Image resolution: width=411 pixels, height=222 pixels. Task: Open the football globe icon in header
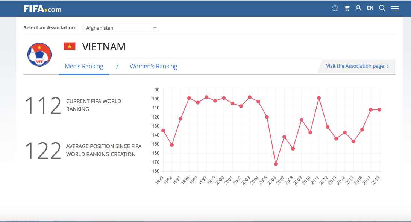[x=335, y=8]
